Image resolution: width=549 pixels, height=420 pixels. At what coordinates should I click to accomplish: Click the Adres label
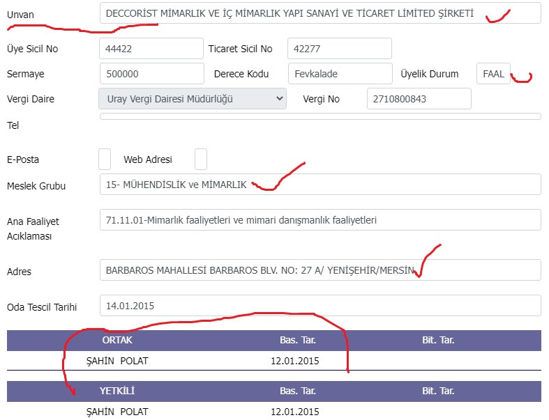coord(19,272)
